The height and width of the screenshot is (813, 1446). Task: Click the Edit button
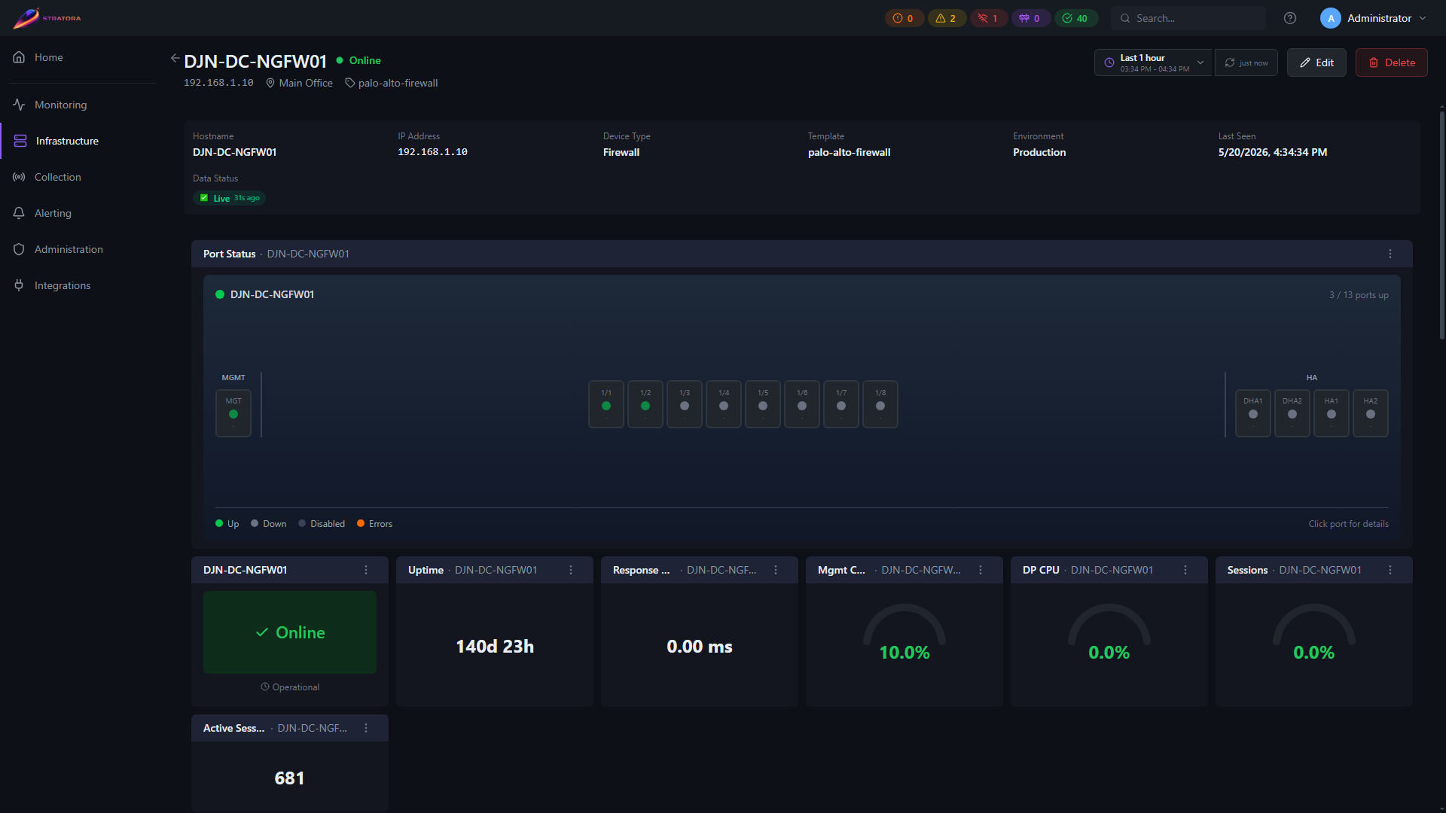1316,62
